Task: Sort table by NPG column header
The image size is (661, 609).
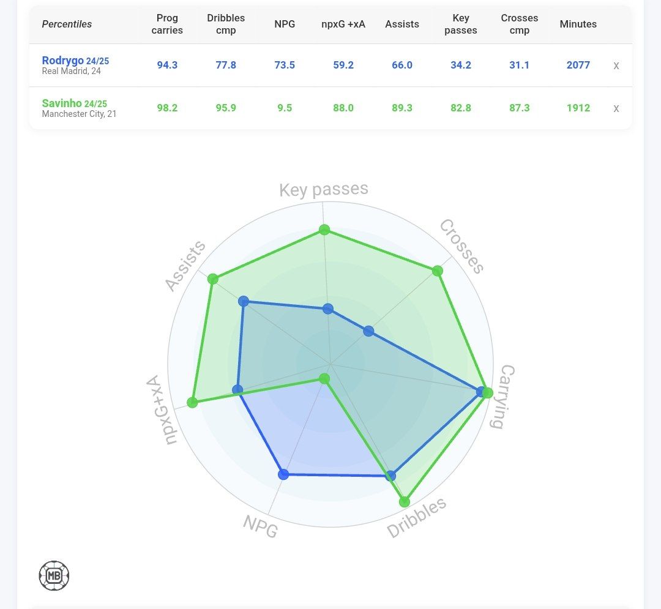Action: pyautogui.click(x=285, y=24)
